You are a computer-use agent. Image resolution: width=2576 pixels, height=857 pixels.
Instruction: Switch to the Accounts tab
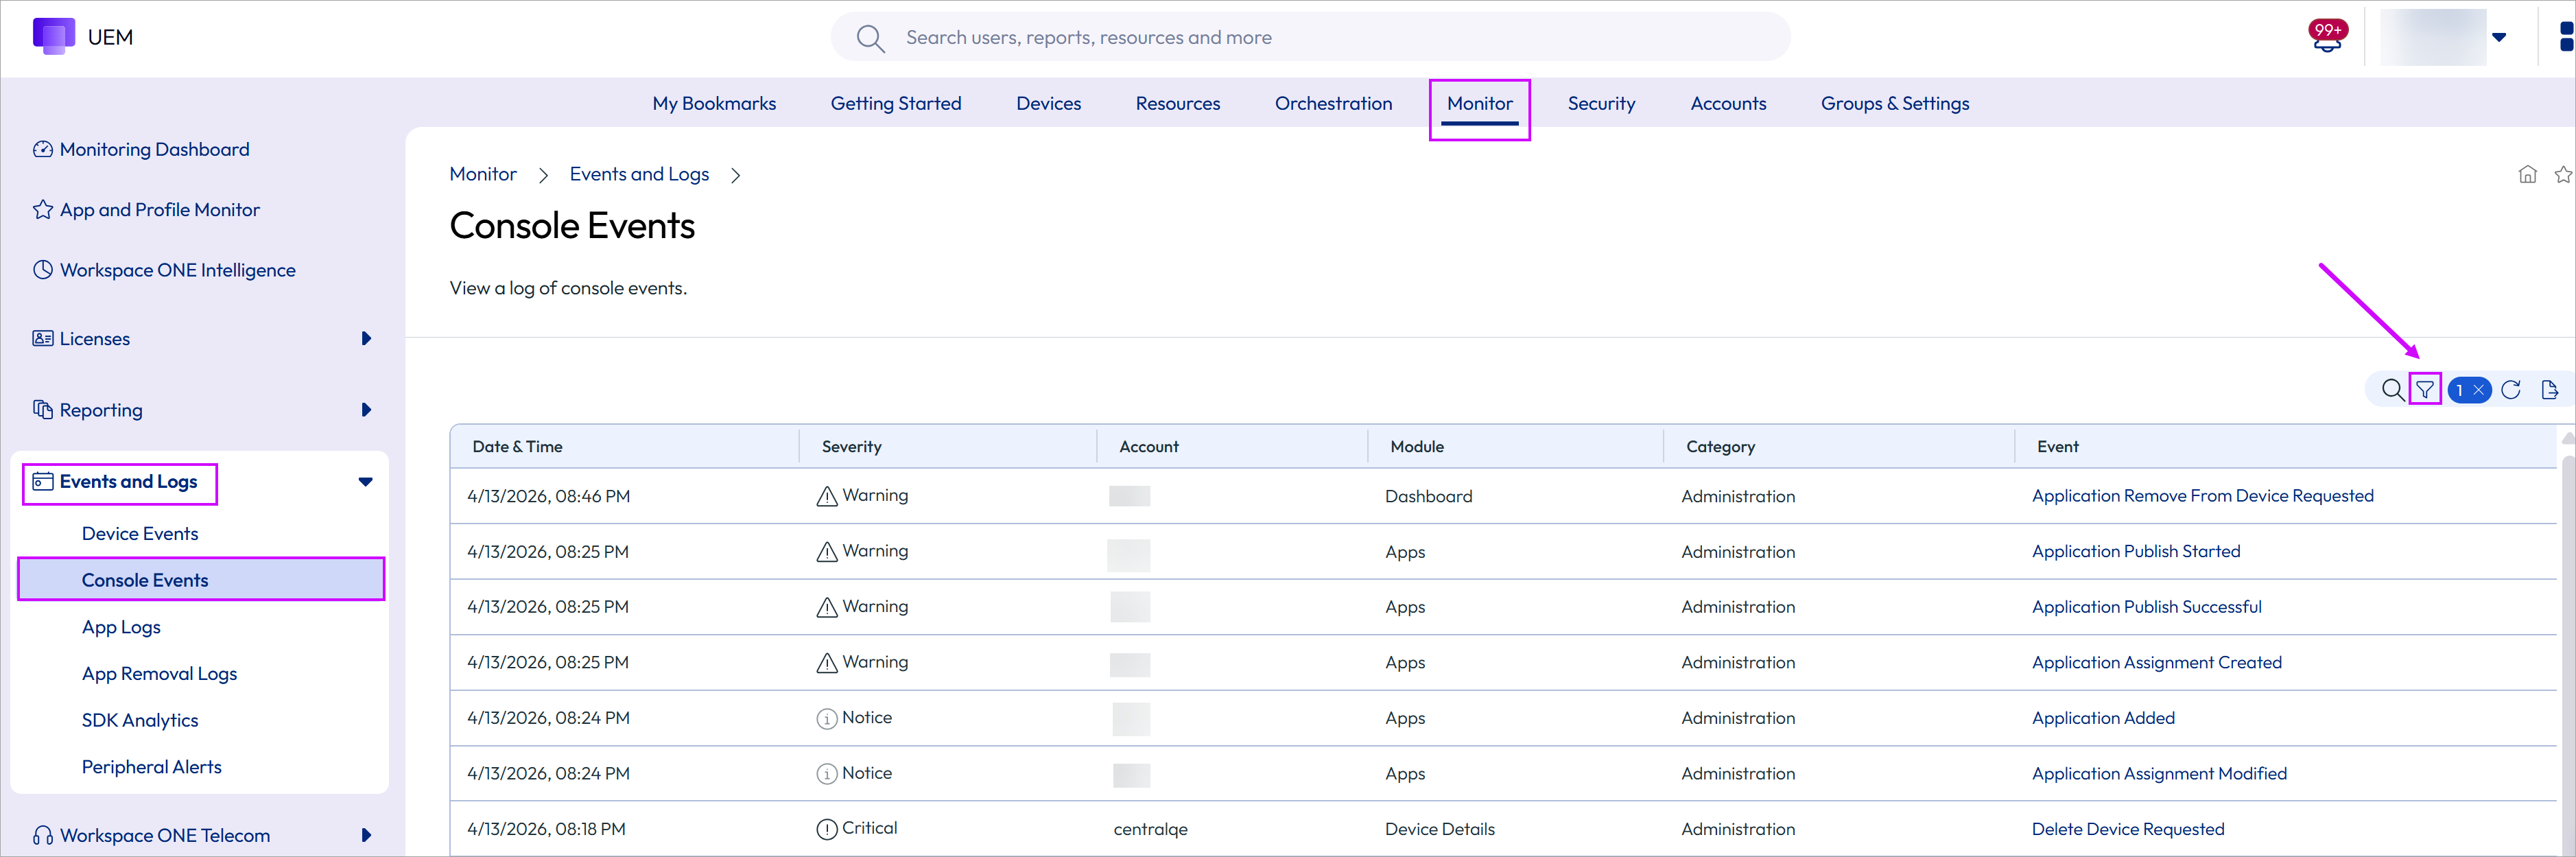[1728, 104]
